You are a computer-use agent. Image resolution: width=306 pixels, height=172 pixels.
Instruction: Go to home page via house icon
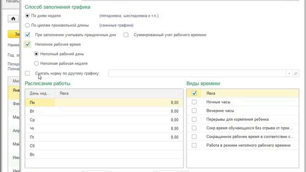[13, 19]
